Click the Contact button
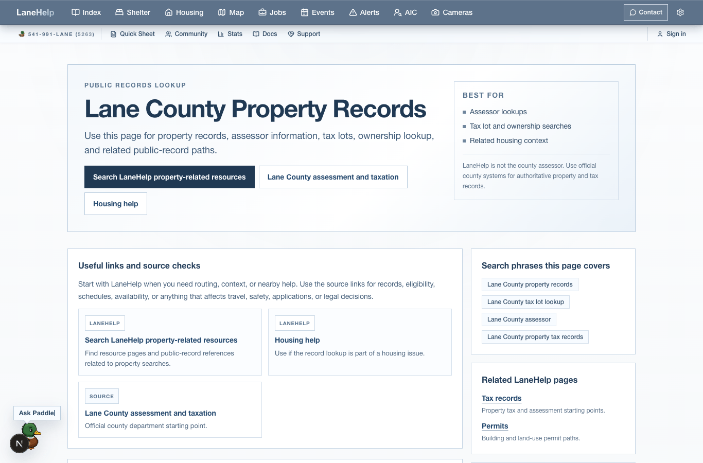 tap(646, 12)
